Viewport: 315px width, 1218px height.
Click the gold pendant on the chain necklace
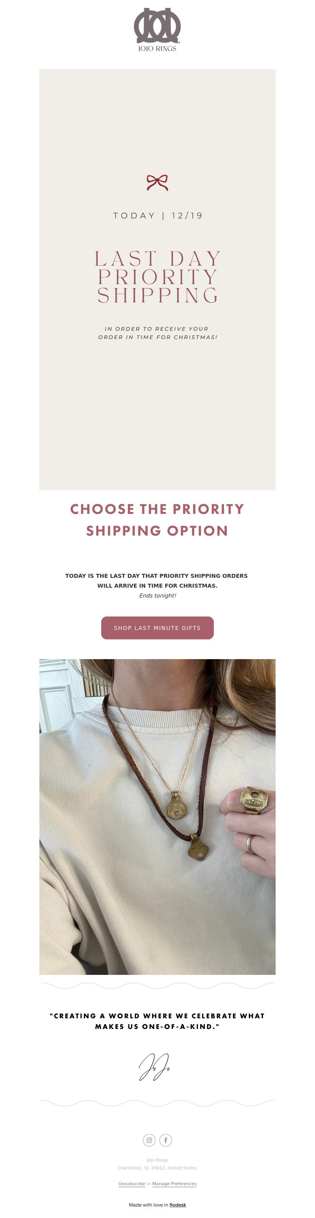pos(176,809)
